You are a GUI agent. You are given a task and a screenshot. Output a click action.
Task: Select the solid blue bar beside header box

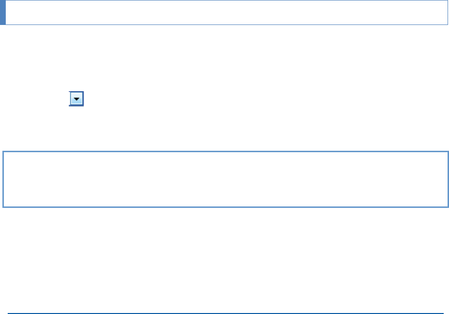point(3,12)
